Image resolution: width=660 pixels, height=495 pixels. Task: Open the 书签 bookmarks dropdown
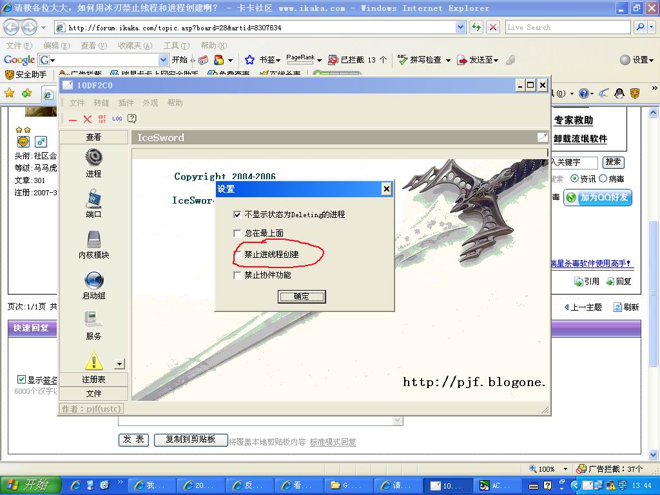pyautogui.click(x=278, y=61)
